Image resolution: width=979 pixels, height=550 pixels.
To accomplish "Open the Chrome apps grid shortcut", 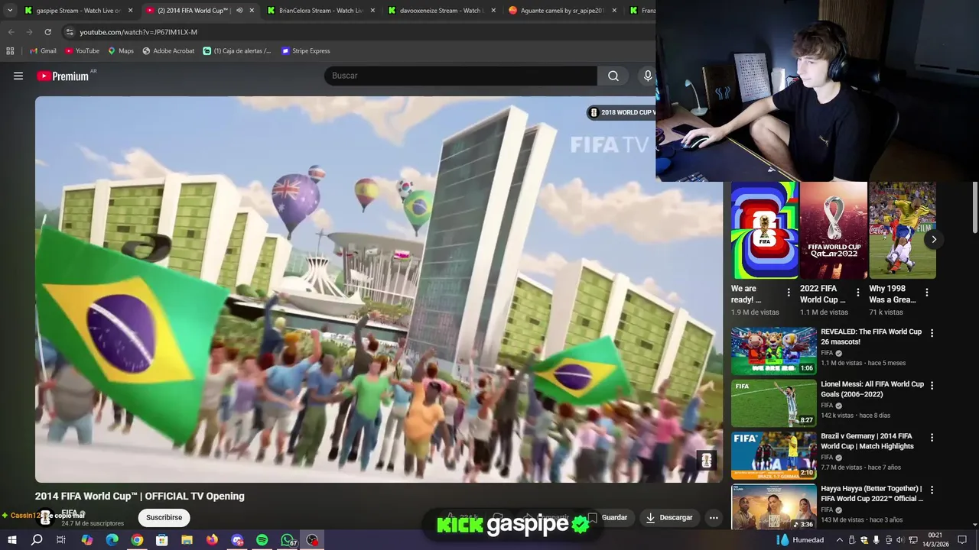I will 10,51.
